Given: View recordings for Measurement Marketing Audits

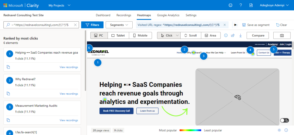Looking at the screenshot, I should pos(69,120).
